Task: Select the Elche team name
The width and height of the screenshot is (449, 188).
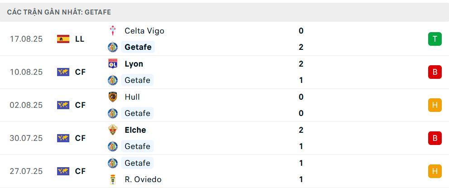Action: point(135,130)
